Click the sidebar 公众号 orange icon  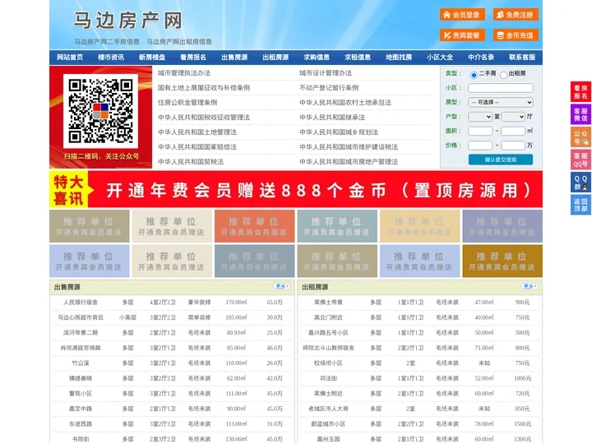click(580, 137)
